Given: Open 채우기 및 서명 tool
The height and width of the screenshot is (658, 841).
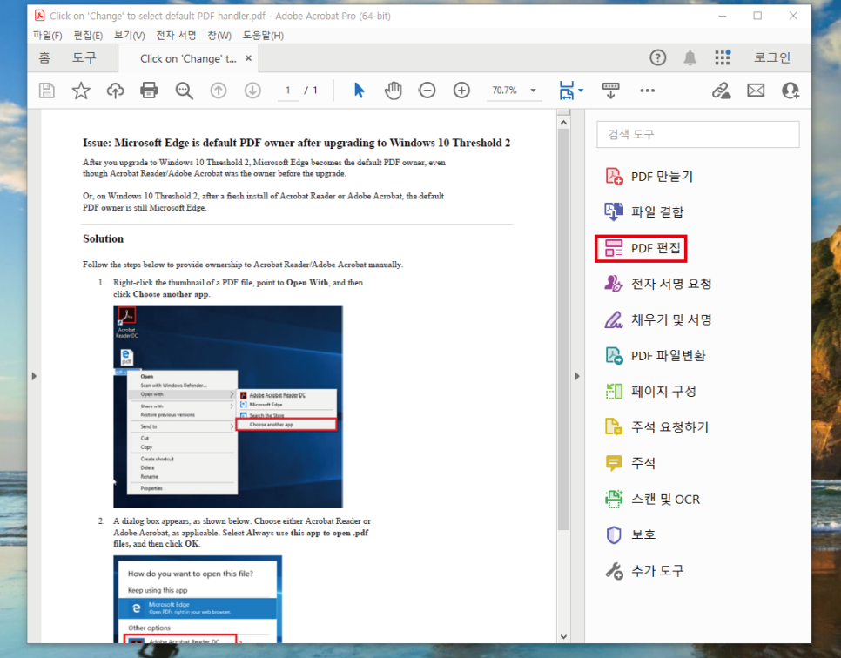Looking at the screenshot, I should [x=658, y=319].
